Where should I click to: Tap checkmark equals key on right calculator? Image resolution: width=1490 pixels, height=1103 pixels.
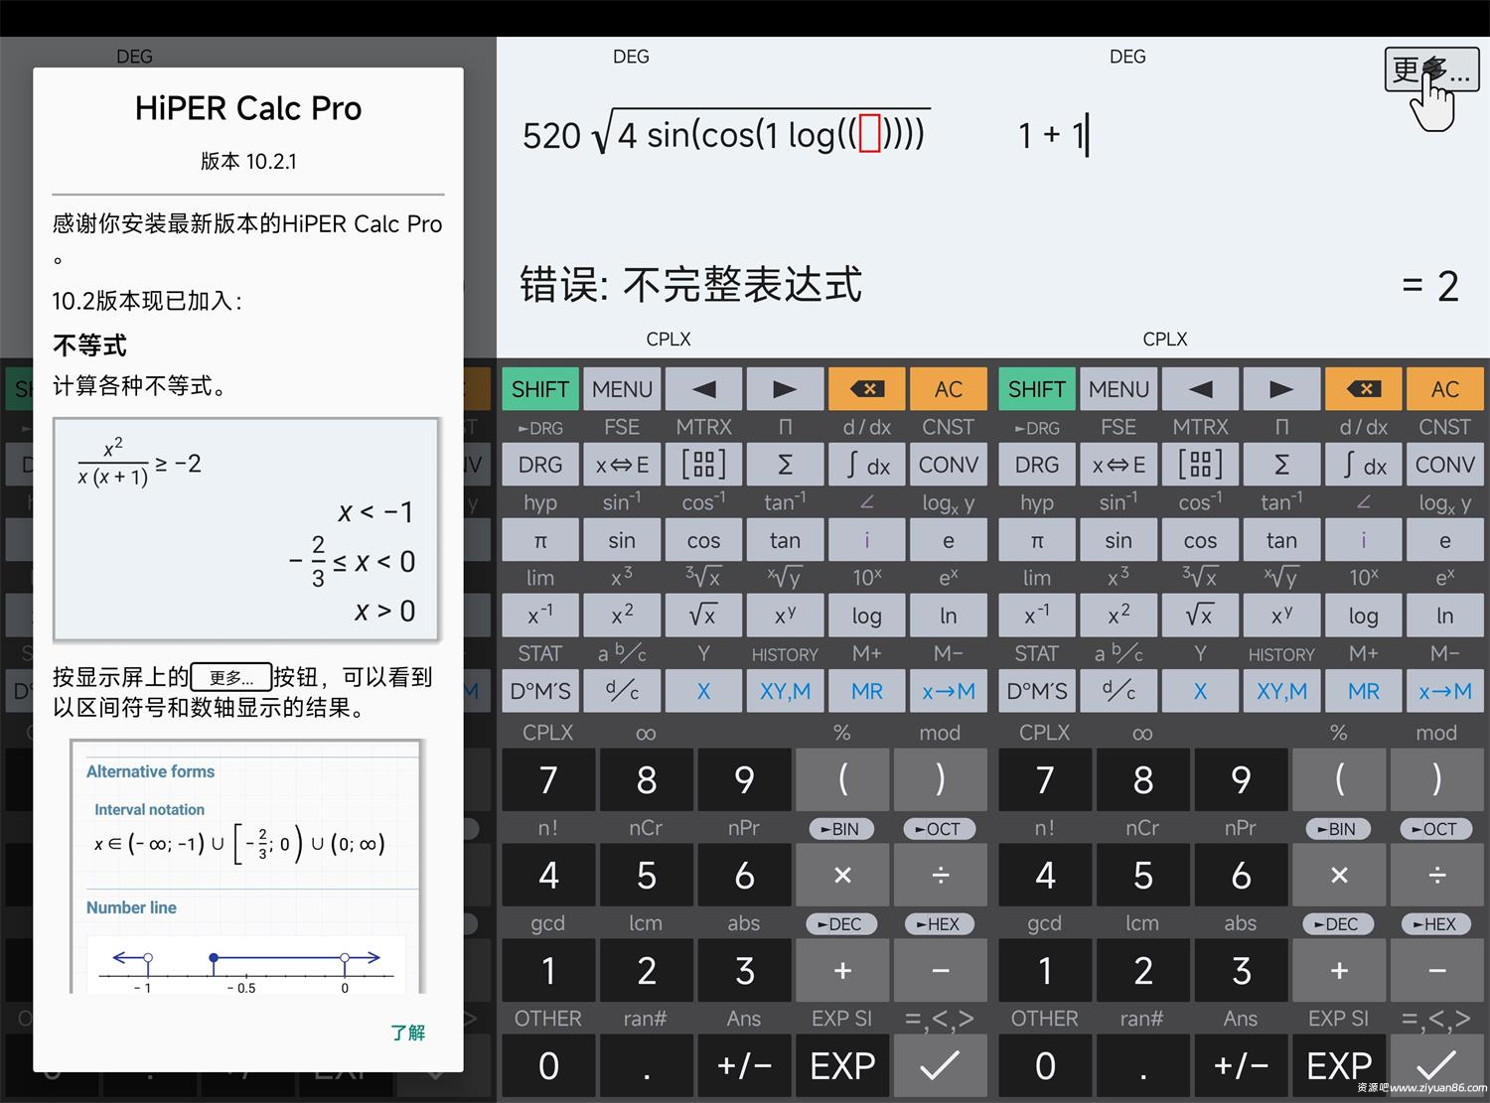point(1437,1066)
